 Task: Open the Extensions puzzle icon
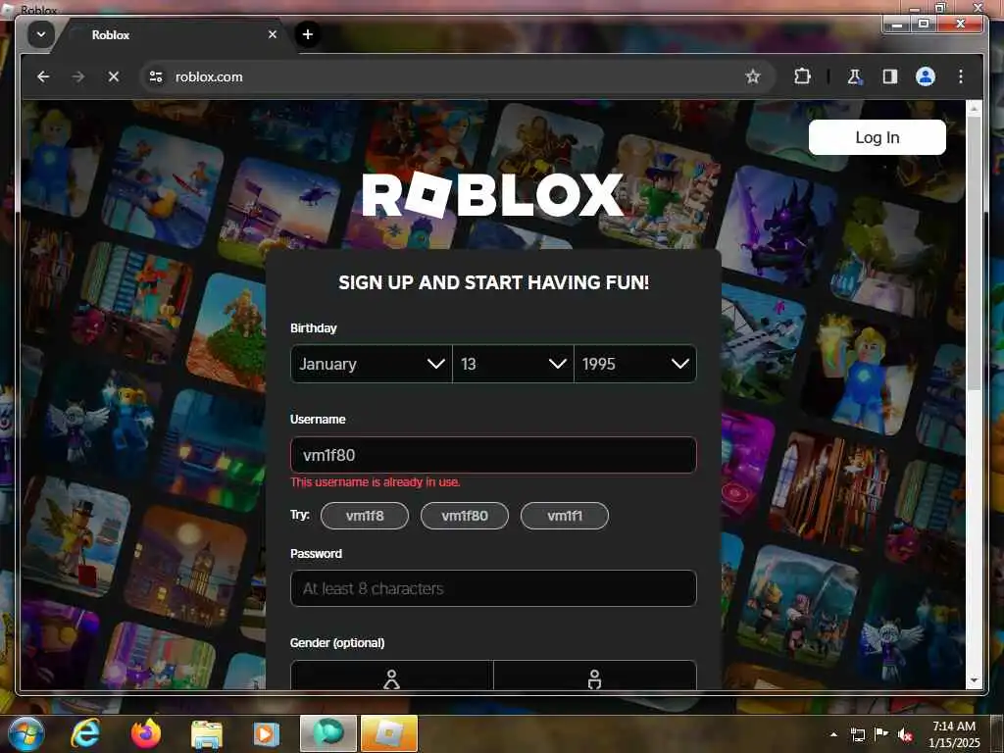[802, 76]
